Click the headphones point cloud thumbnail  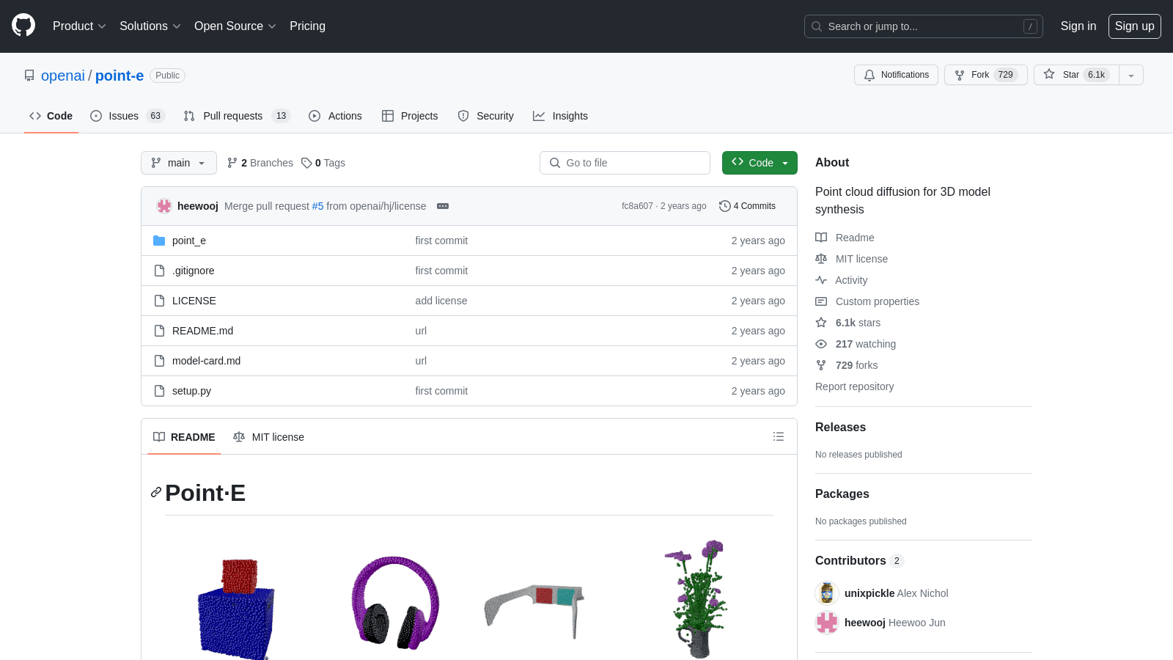396,601
